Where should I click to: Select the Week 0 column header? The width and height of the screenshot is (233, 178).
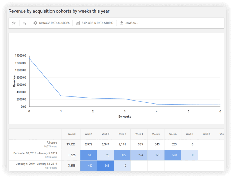(x=72, y=134)
